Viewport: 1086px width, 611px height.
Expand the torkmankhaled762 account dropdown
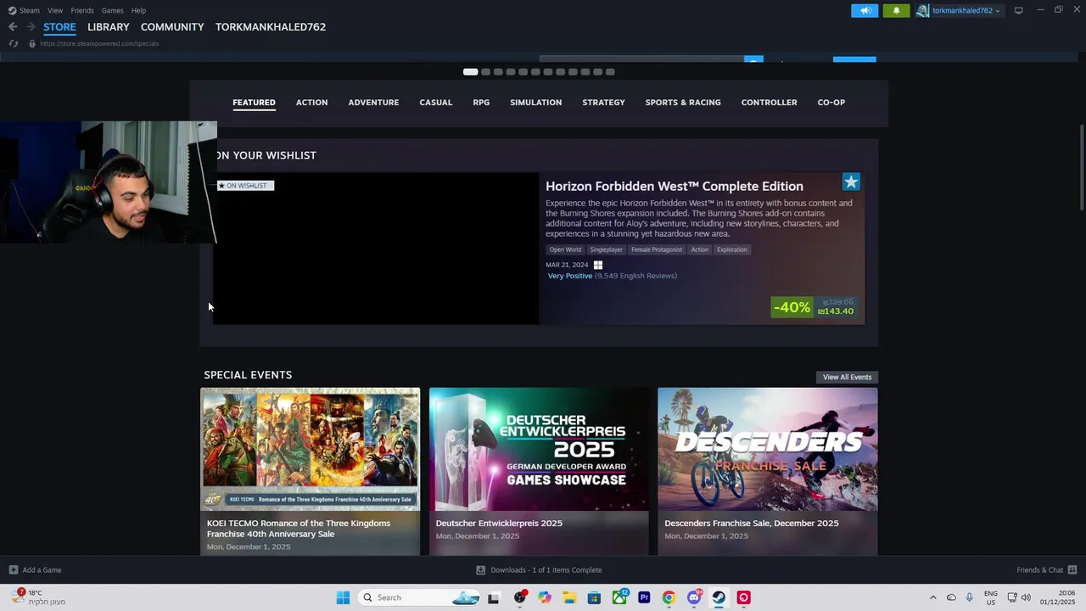(x=966, y=10)
